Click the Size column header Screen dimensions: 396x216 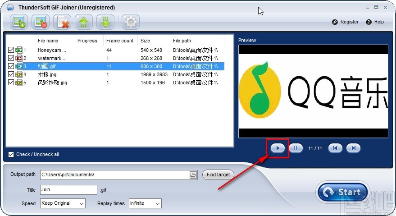point(154,41)
